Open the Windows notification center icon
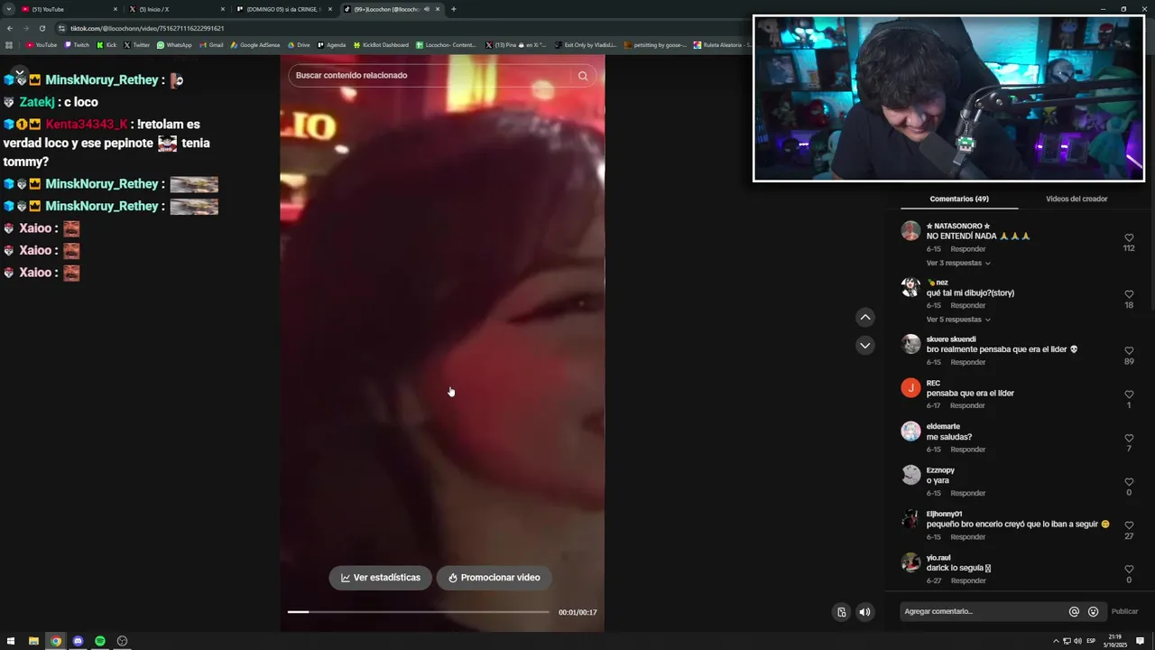 click(1140, 641)
